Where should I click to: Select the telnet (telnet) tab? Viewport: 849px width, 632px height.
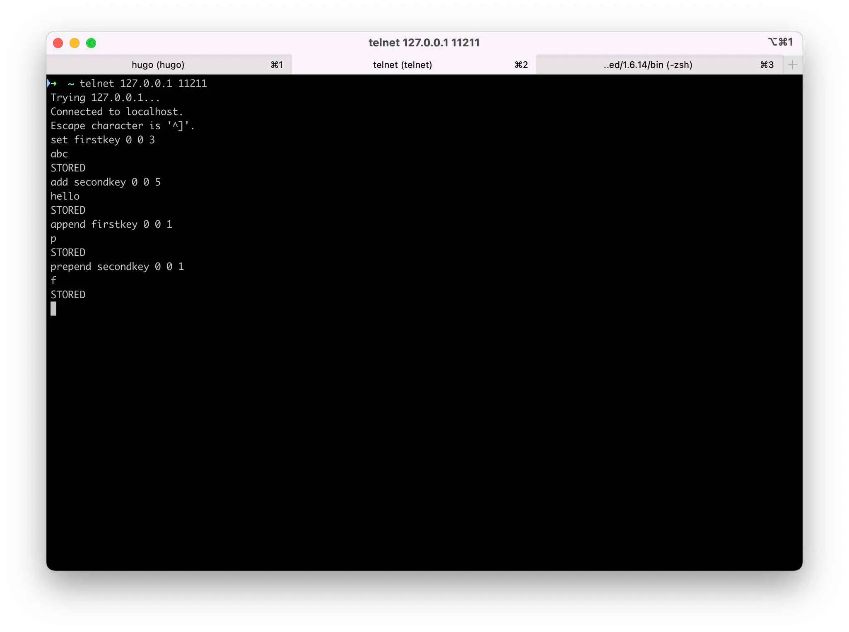402,65
